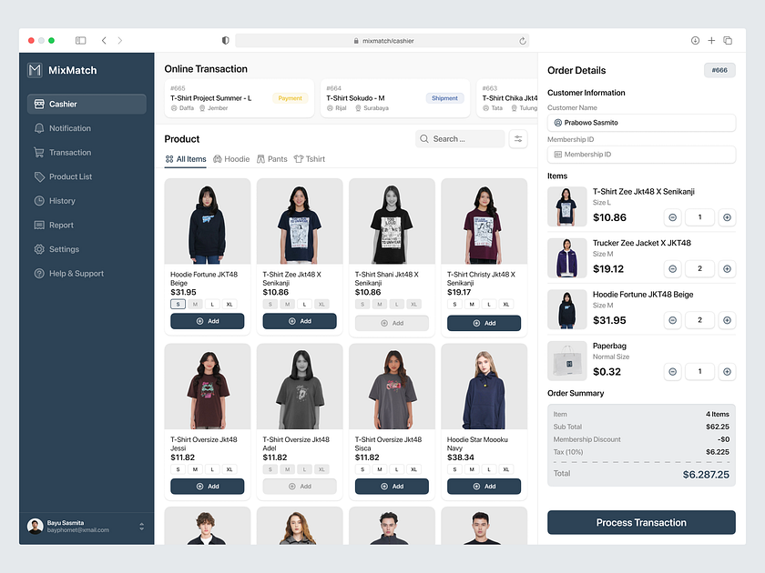Select the All Items tab

(x=186, y=159)
